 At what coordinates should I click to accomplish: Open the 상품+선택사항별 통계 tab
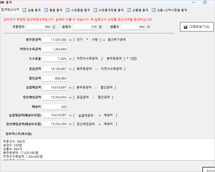click(x=169, y=10)
